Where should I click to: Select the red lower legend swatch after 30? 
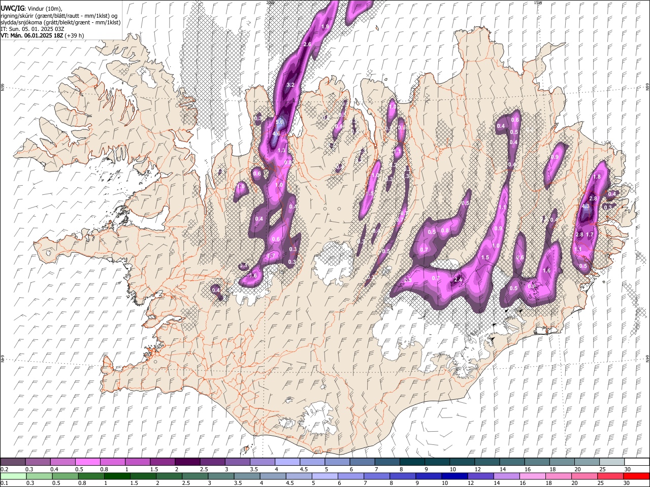pos(637,476)
